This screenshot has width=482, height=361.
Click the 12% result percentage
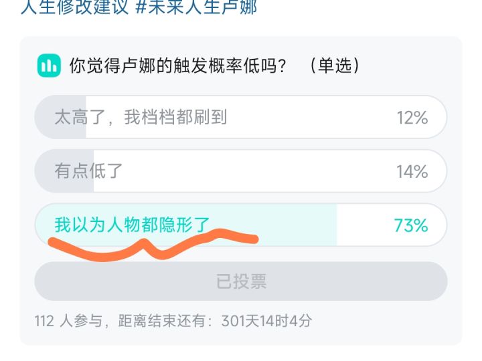tap(412, 118)
